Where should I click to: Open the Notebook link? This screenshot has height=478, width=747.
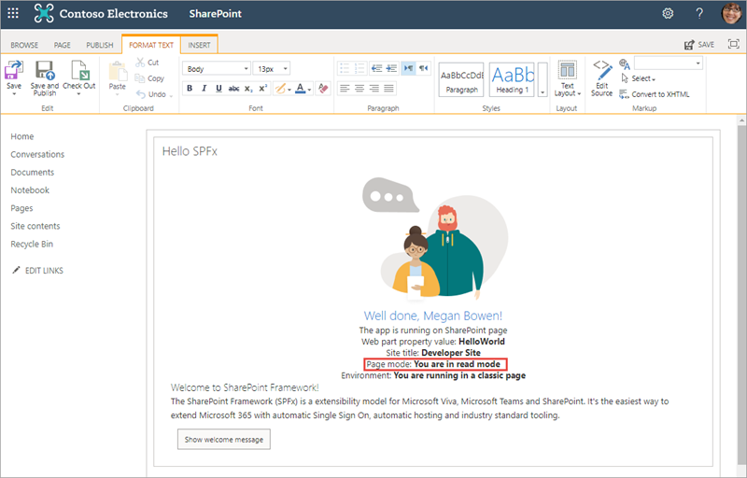(30, 190)
